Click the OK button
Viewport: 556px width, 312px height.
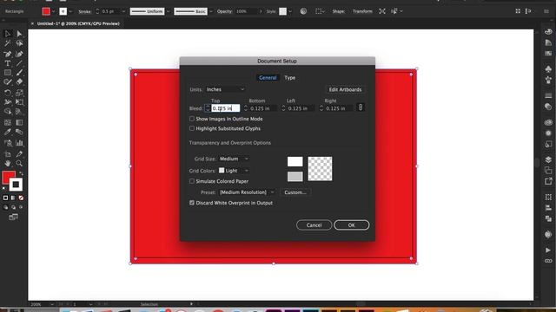click(351, 225)
